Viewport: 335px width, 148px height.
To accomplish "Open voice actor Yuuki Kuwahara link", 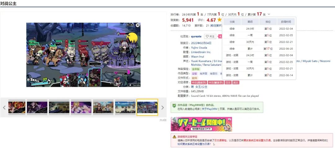I will coord(201,61).
